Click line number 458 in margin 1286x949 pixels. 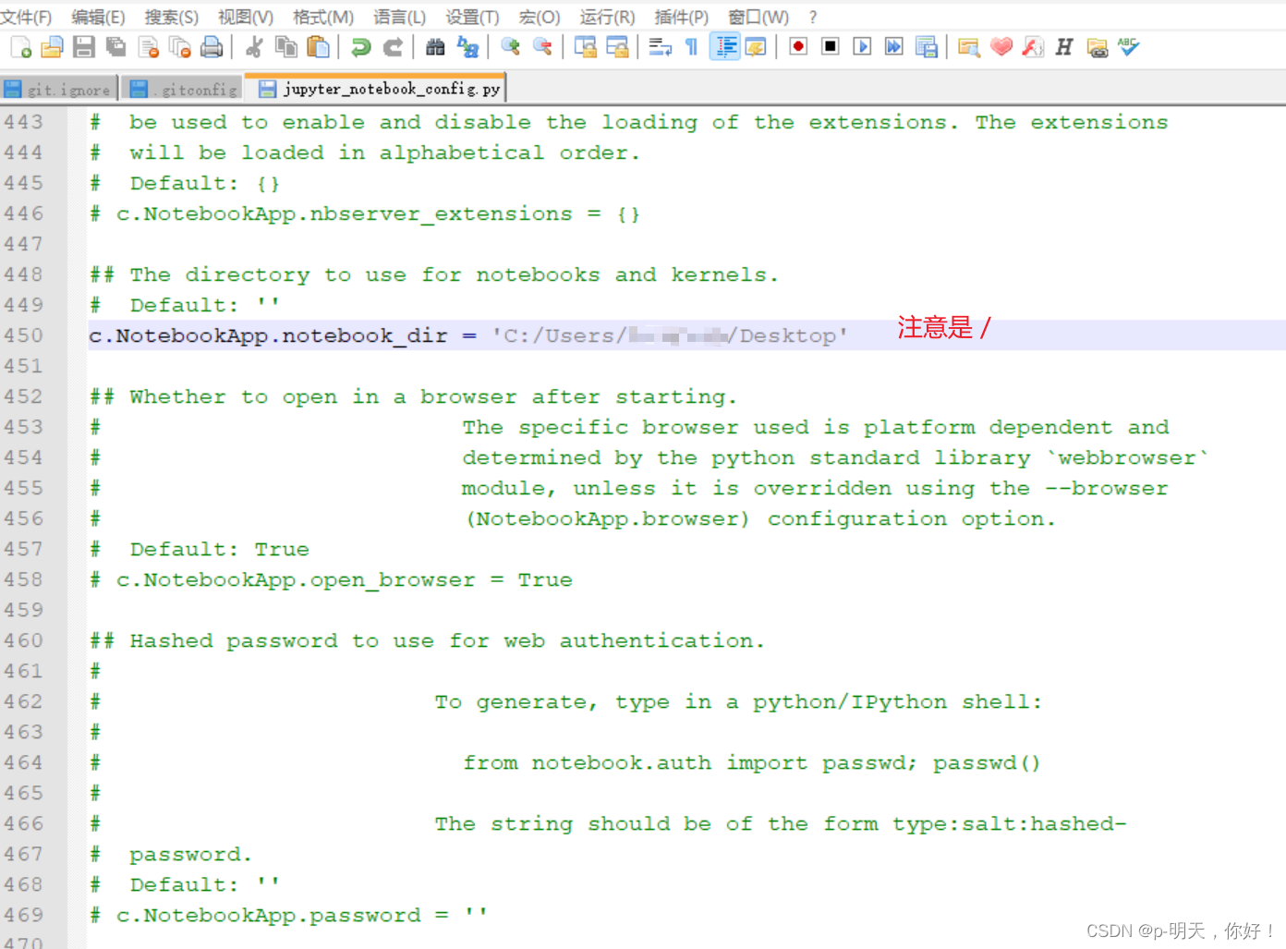[23, 579]
